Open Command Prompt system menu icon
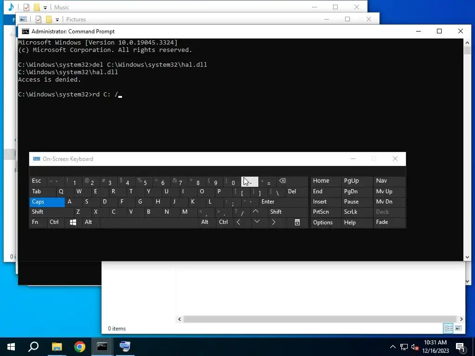 pos(26,32)
